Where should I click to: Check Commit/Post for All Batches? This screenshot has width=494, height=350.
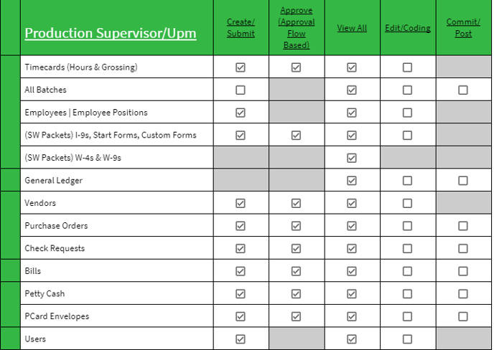pyautogui.click(x=463, y=90)
